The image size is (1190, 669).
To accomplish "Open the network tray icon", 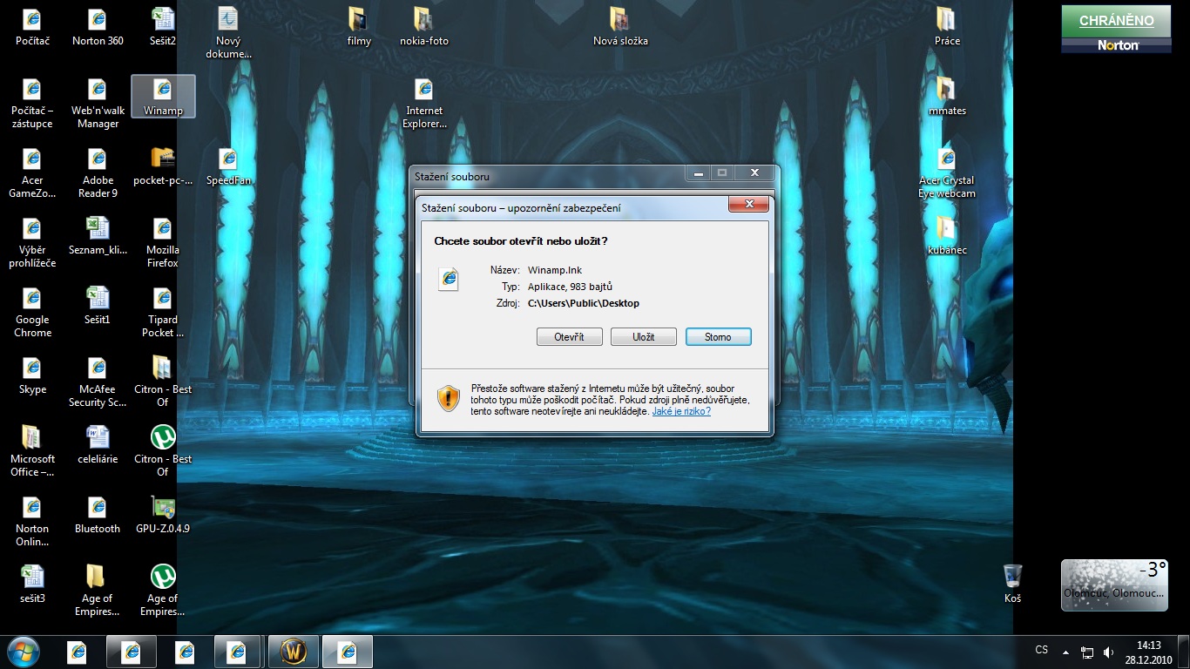I will 1087,652.
